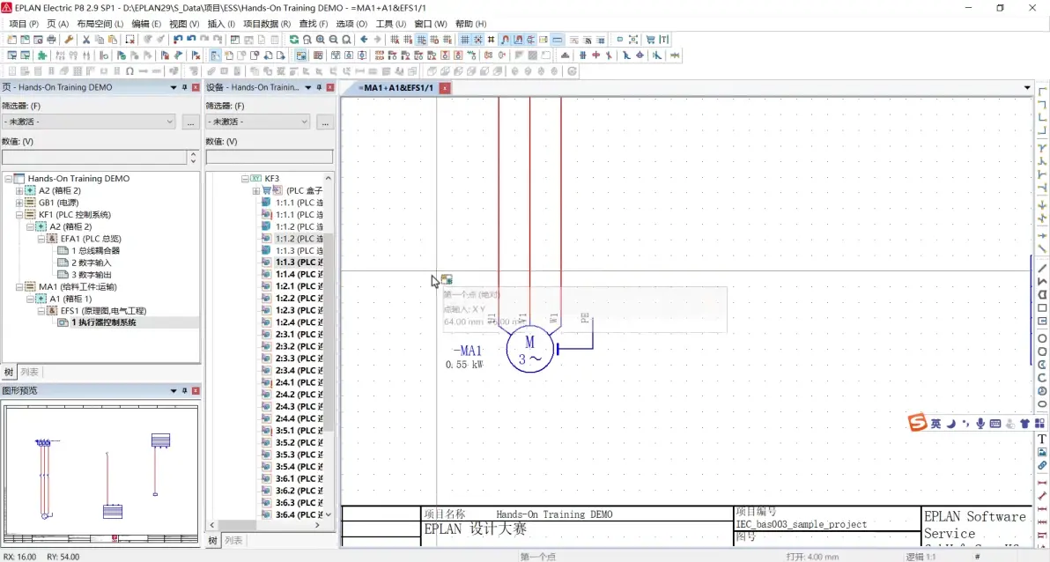Close the =MA1+A1&EFS1/1 tab

coord(445,88)
